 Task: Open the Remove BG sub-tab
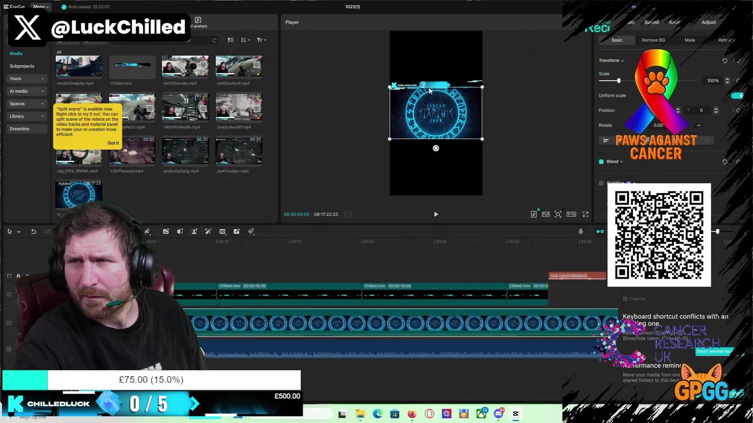point(653,40)
